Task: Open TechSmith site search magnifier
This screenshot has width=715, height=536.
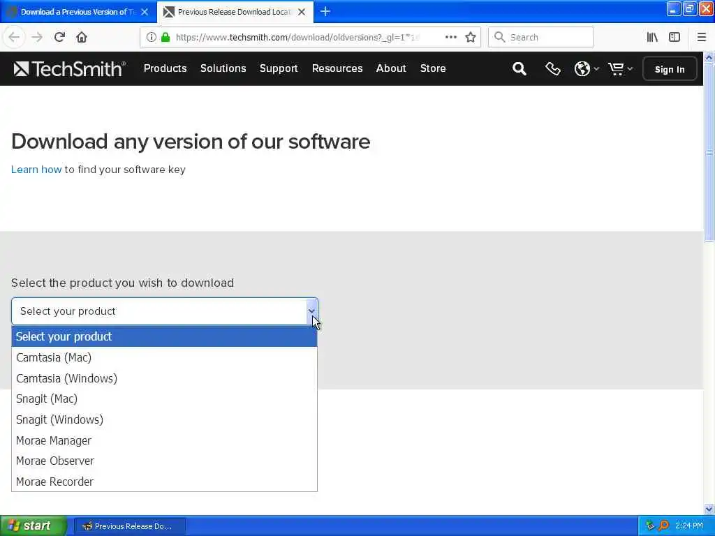Action: click(x=519, y=69)
